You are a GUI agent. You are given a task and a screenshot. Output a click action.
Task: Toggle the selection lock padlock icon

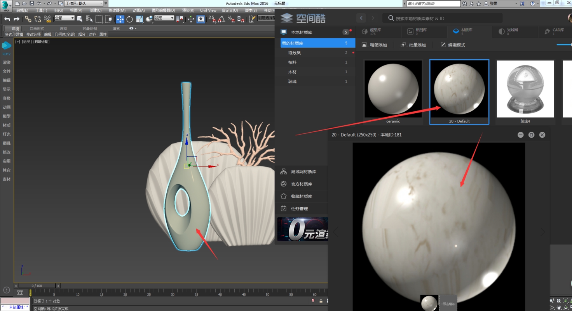(321, 301)
